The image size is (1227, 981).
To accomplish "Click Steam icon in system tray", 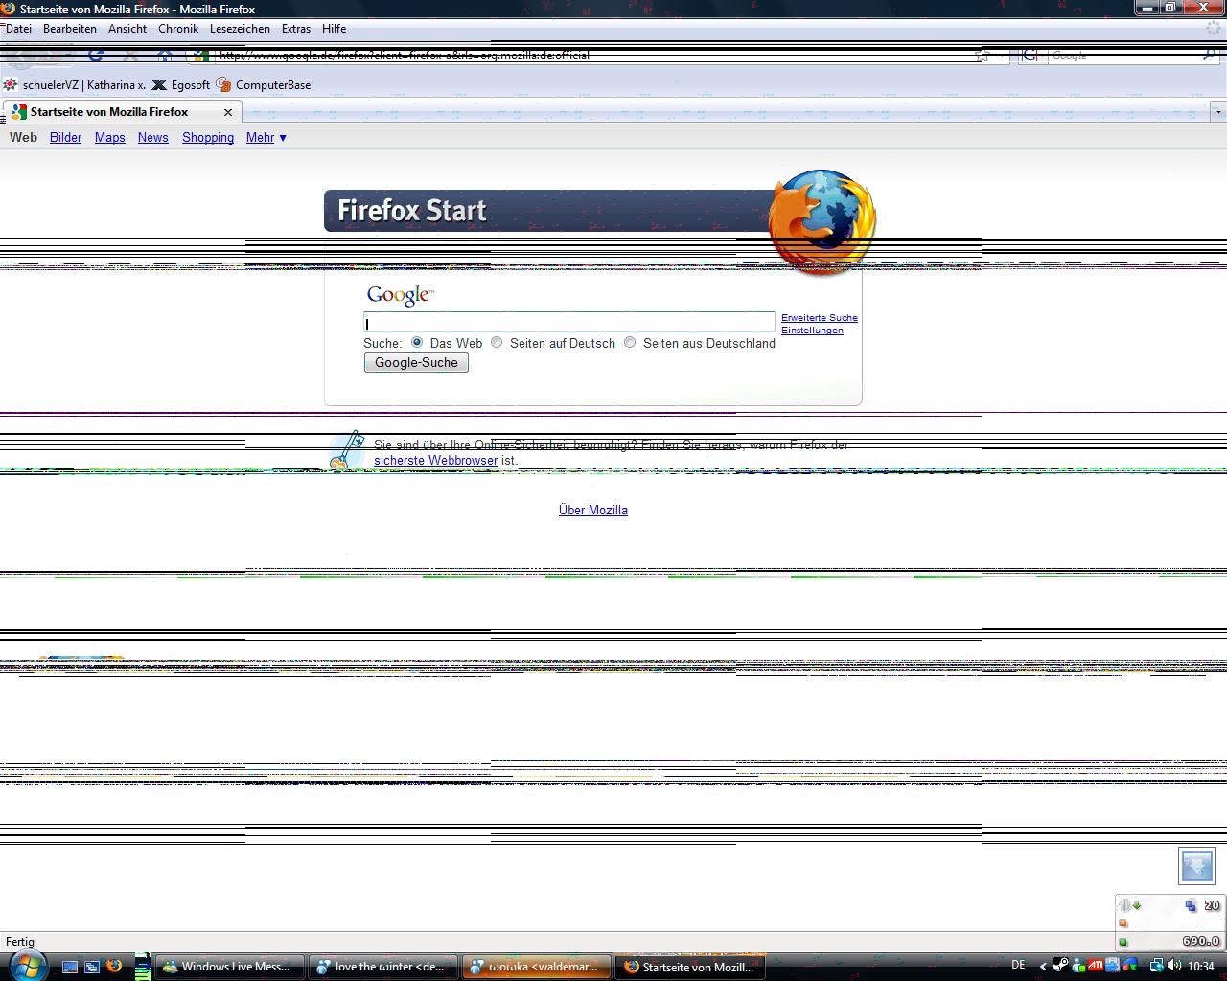I will 1061,966.
